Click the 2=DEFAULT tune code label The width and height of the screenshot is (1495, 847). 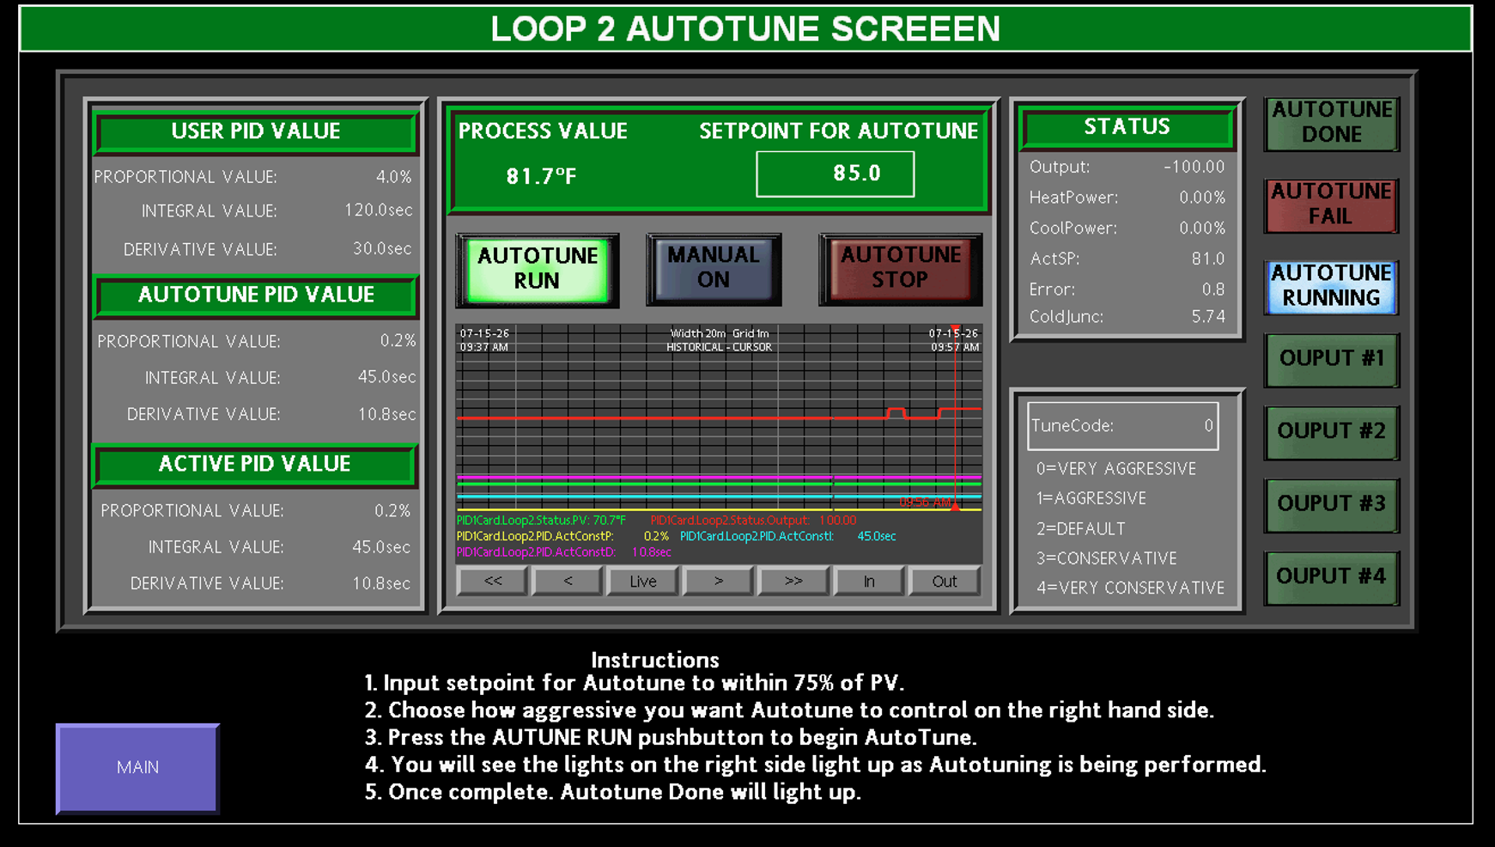(1080, 528)
